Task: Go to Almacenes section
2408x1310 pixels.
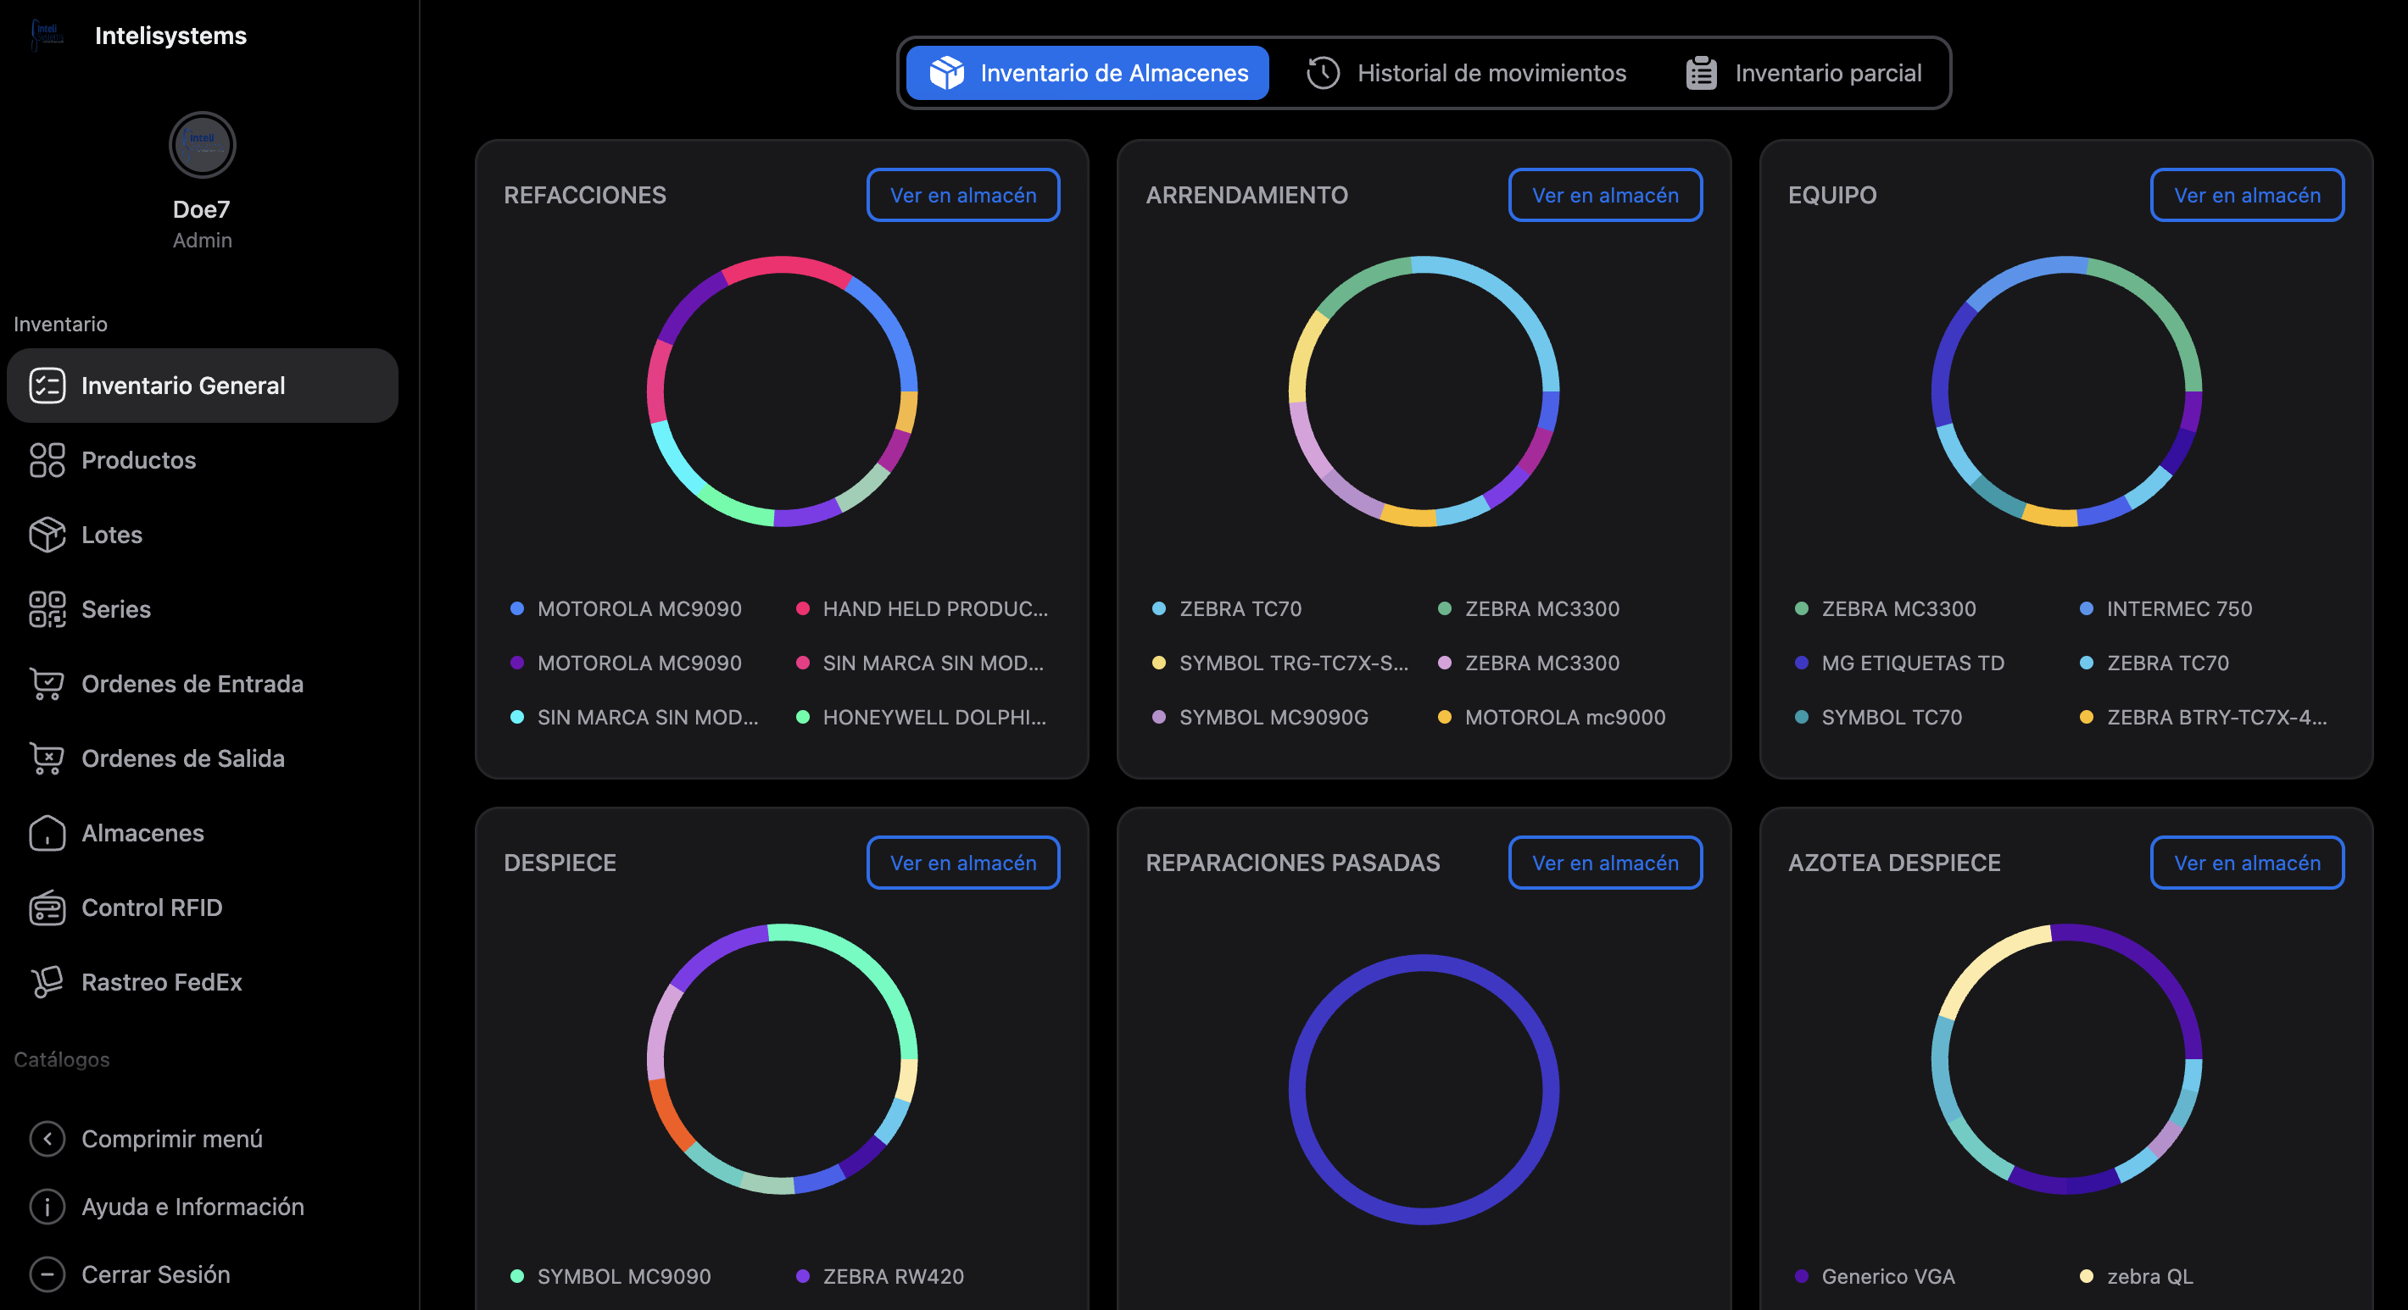Action: point(203,834)
